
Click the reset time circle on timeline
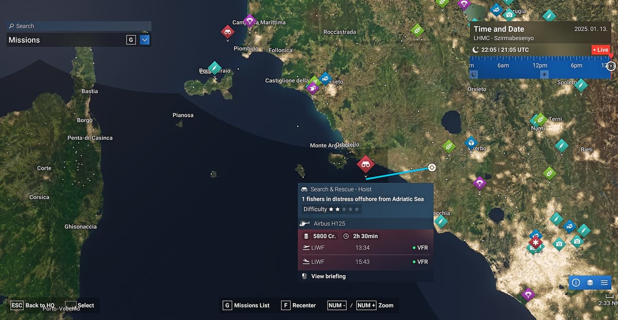coord(611,66)
